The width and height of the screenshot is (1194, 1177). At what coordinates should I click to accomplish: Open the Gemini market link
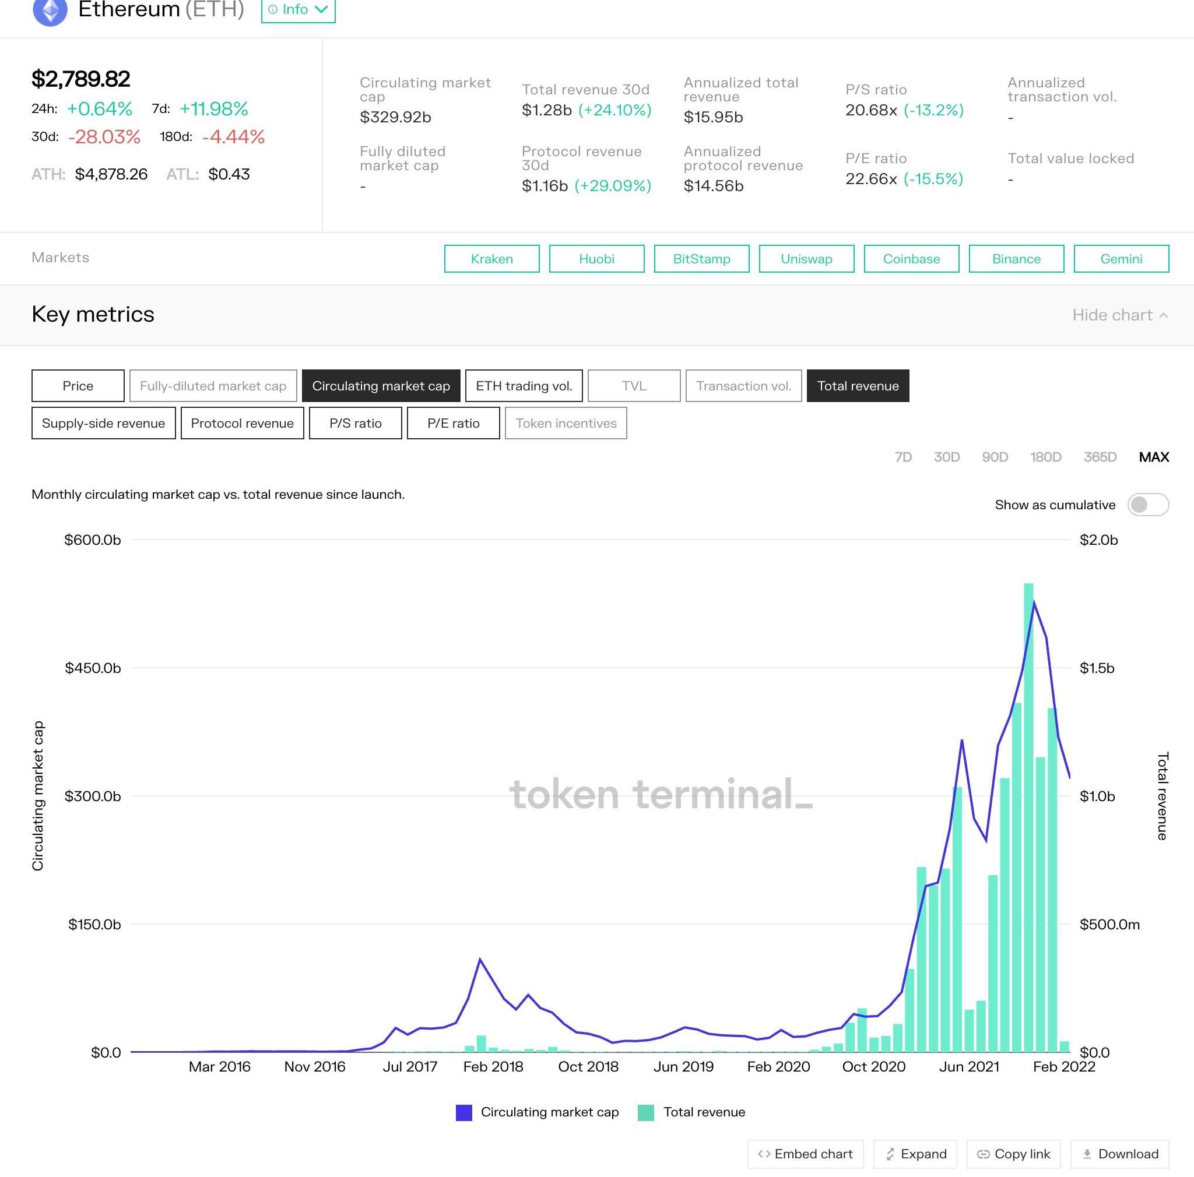coord(1121,259)
